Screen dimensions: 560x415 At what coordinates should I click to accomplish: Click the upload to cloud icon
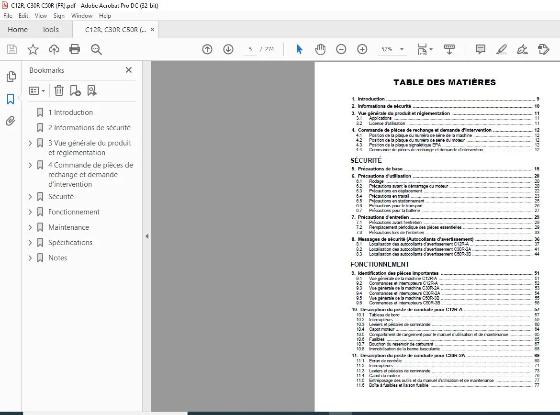(x=54, y=49)
